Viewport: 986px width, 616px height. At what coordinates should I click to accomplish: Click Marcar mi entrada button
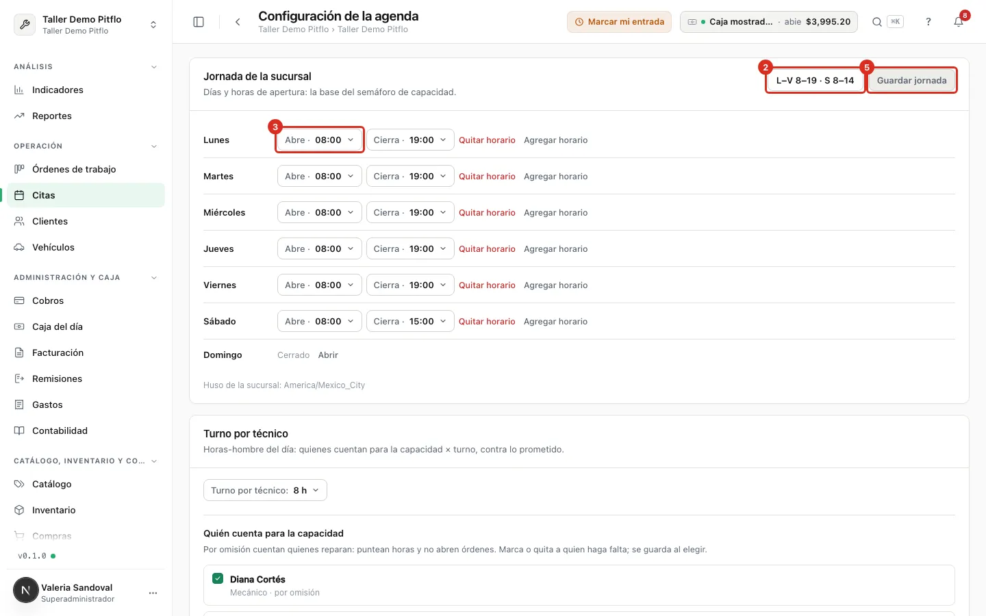click(x=619, y=22)
